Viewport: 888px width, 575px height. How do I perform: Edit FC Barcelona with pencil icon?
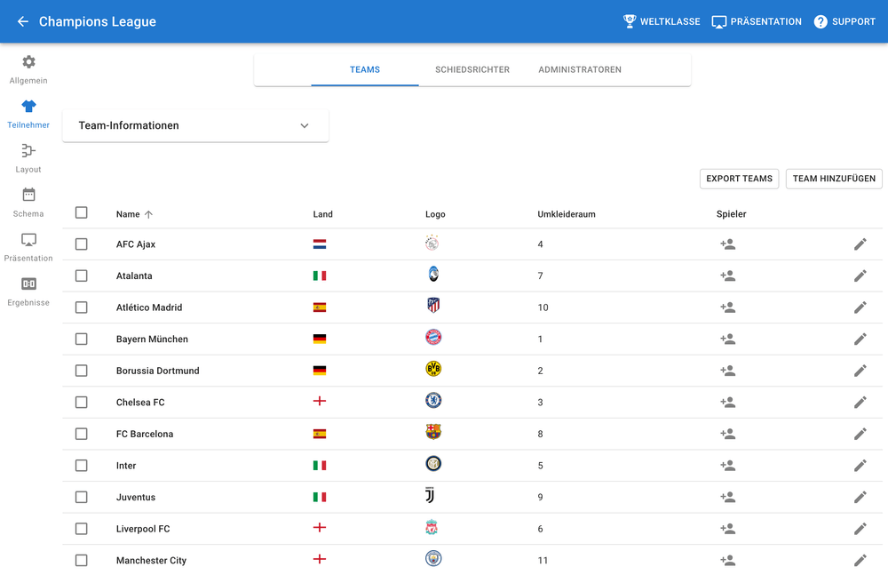[860, 434]
